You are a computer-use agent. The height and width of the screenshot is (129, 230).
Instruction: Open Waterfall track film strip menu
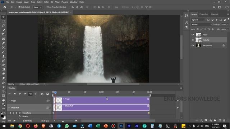(48, 107)
